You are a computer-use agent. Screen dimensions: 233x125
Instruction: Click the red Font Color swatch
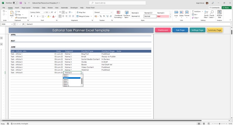tap(53, 16)
